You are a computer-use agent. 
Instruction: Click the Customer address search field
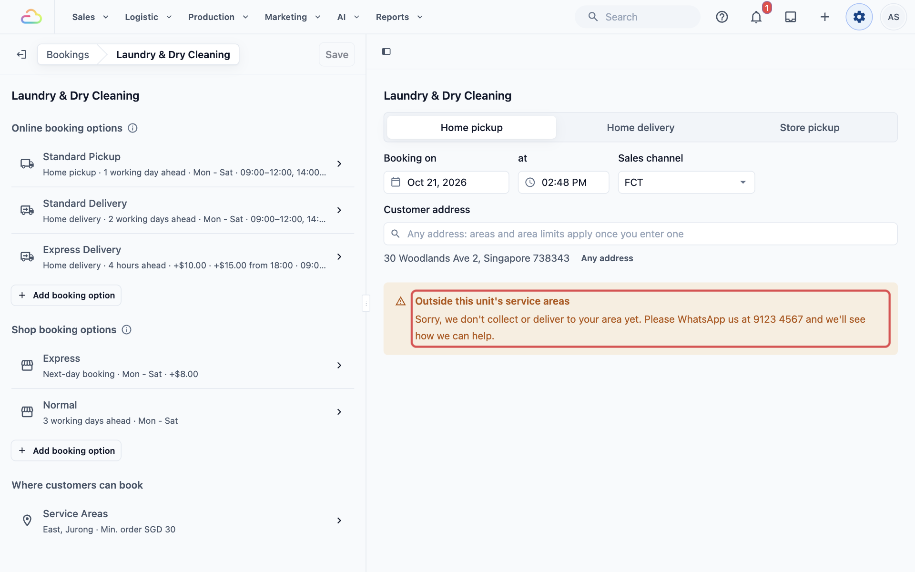(x=640, y=234)
